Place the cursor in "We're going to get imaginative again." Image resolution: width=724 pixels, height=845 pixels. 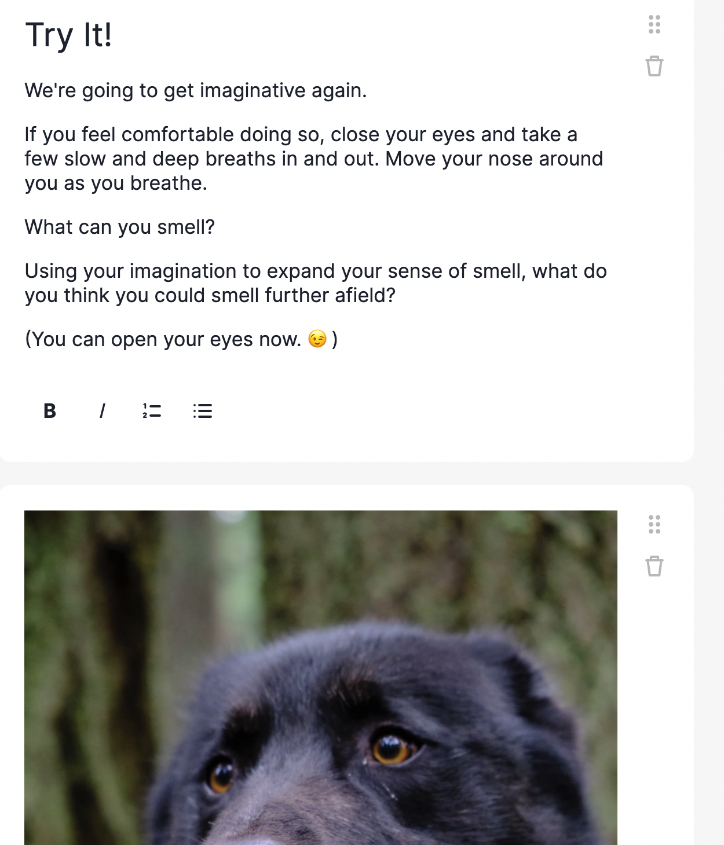pos(196,91)
